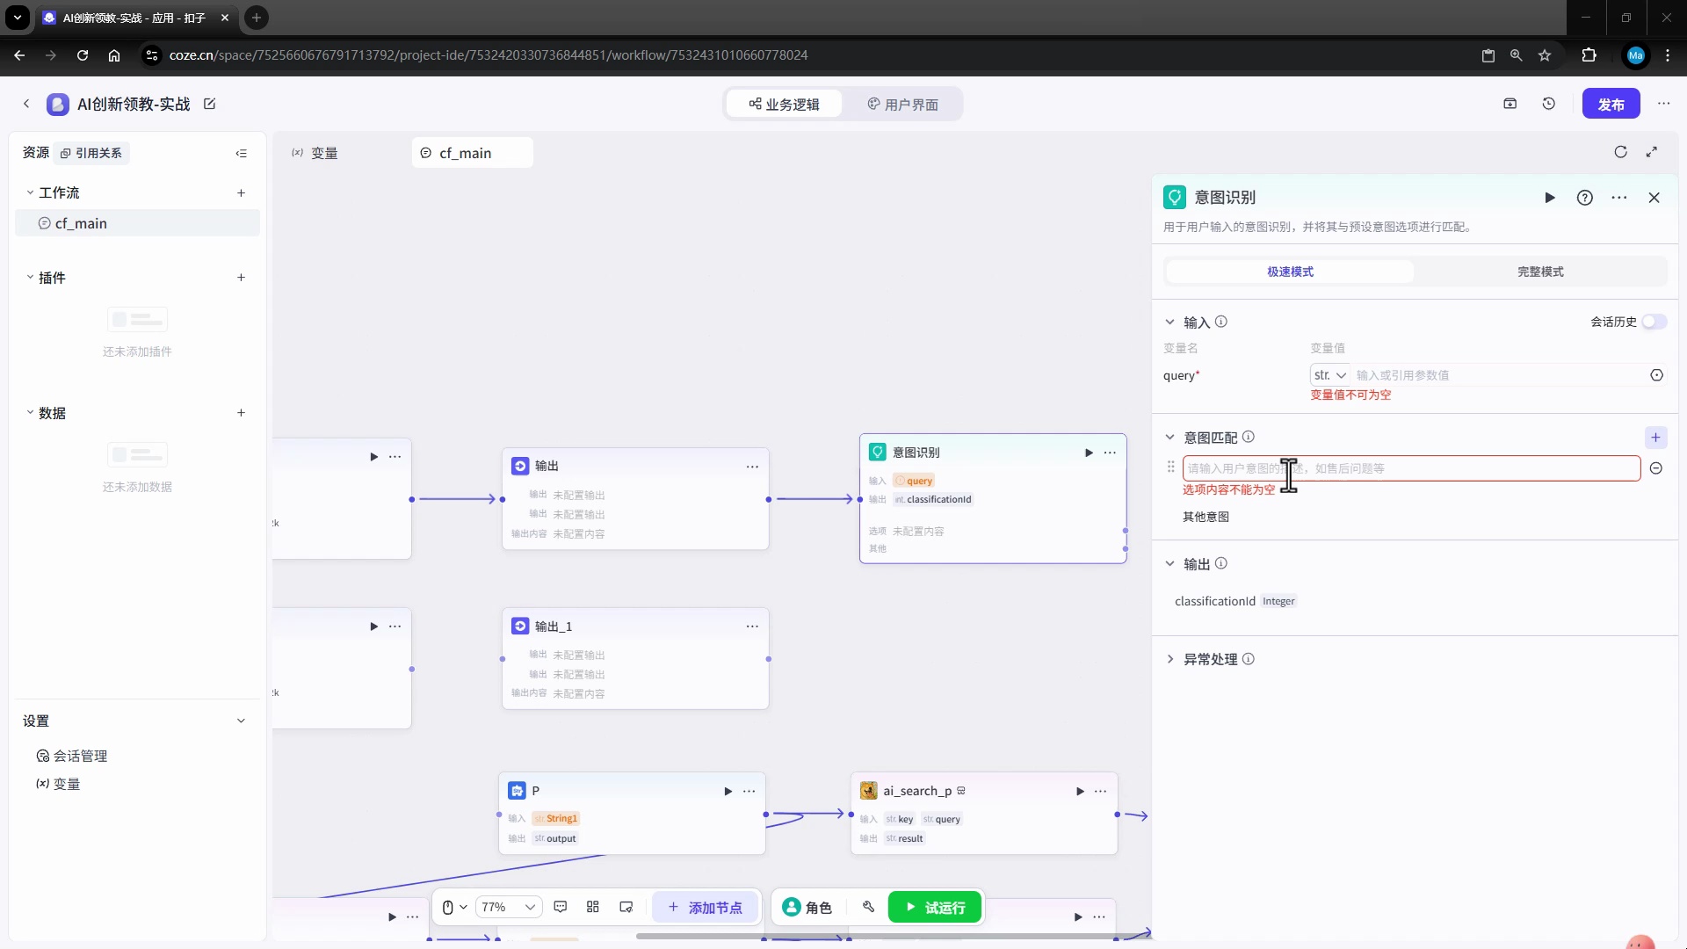Toggle the 会话历史 switch
1687x949 pixels.
(1654, 322)
